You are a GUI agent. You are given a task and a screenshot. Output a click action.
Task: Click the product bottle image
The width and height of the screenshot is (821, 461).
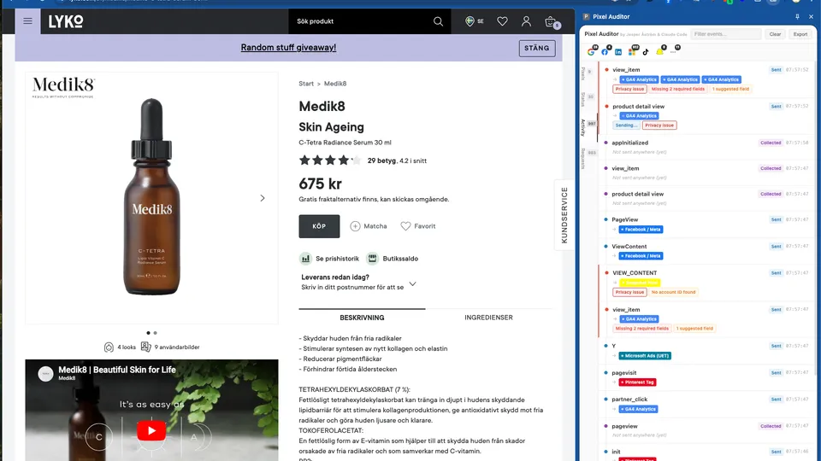[x=152, y=196]
